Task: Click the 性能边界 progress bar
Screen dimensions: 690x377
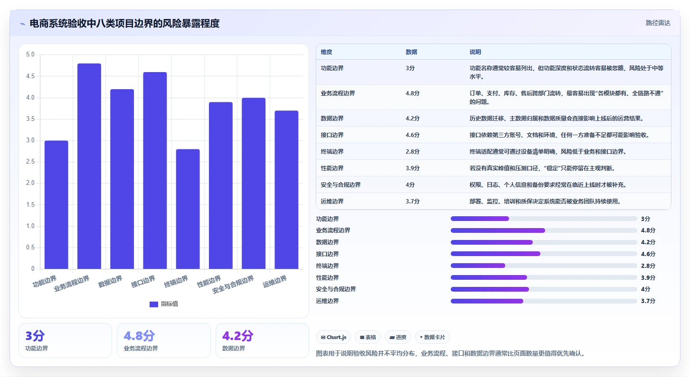Action: (544, 277)
